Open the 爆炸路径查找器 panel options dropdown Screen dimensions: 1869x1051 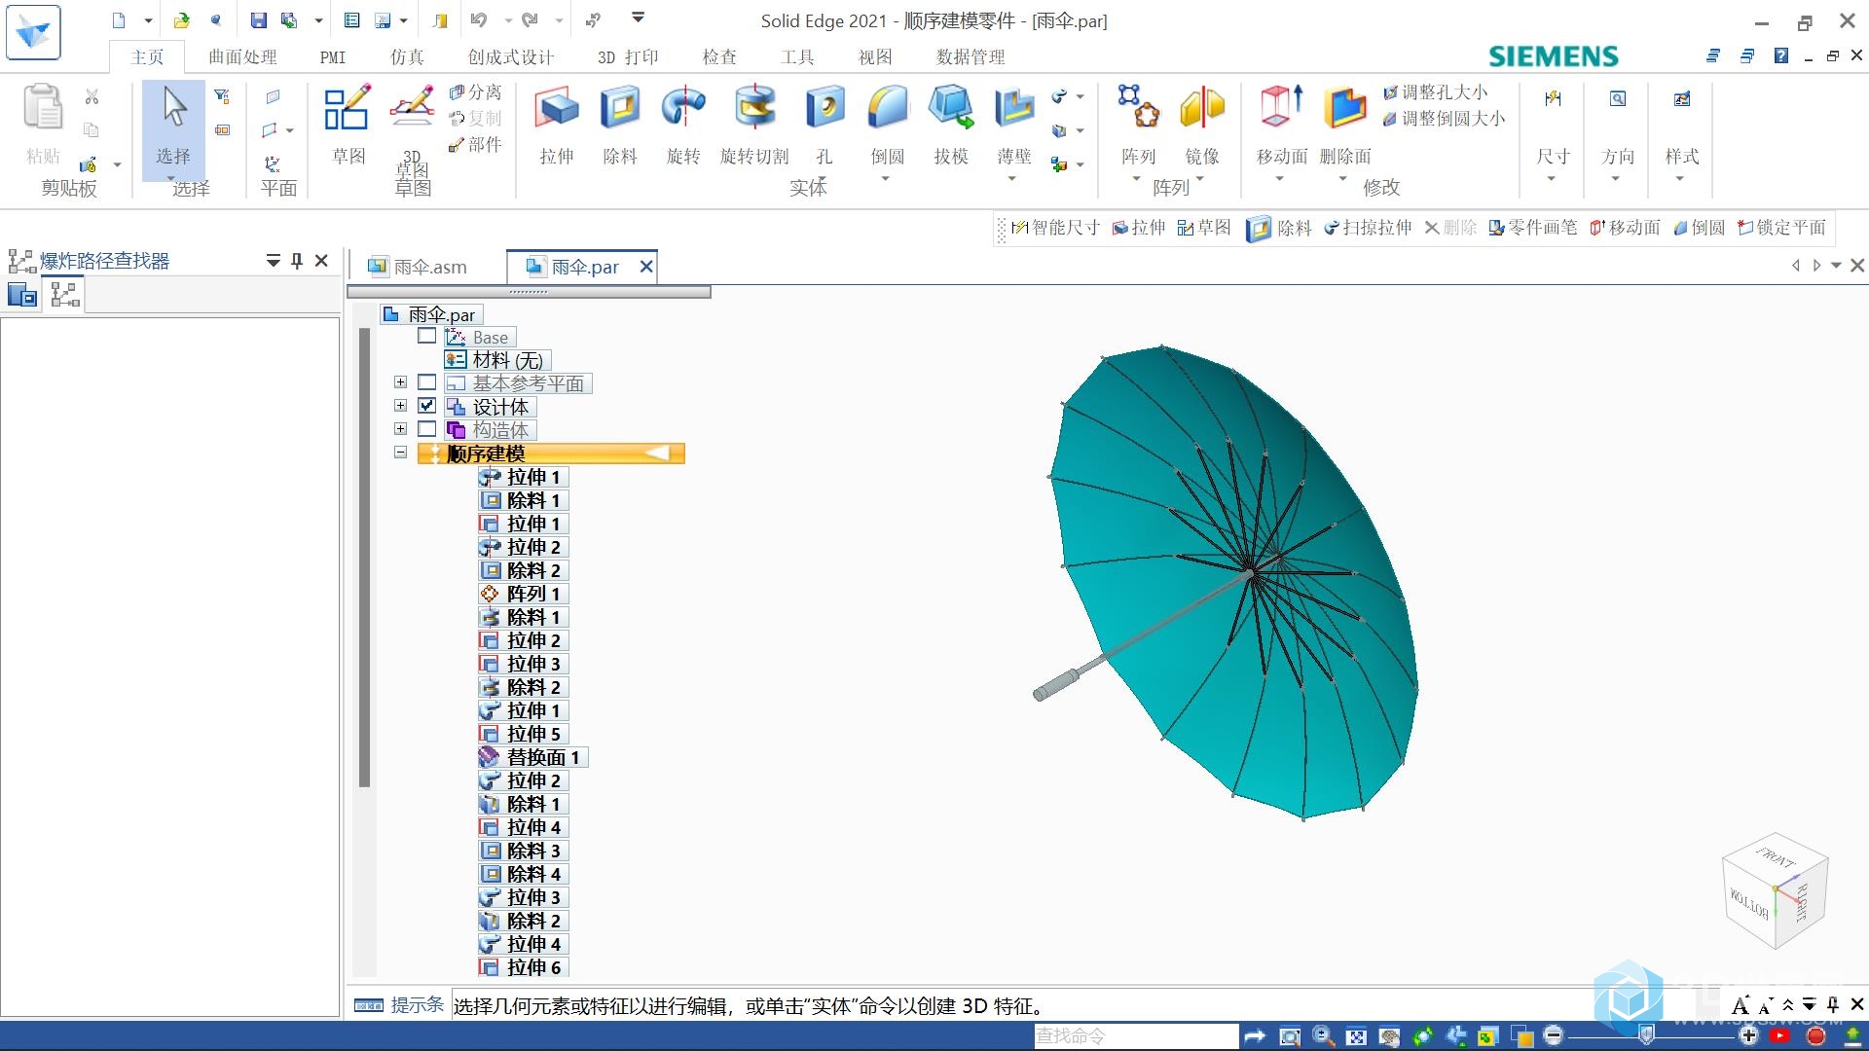pos(273,261)
